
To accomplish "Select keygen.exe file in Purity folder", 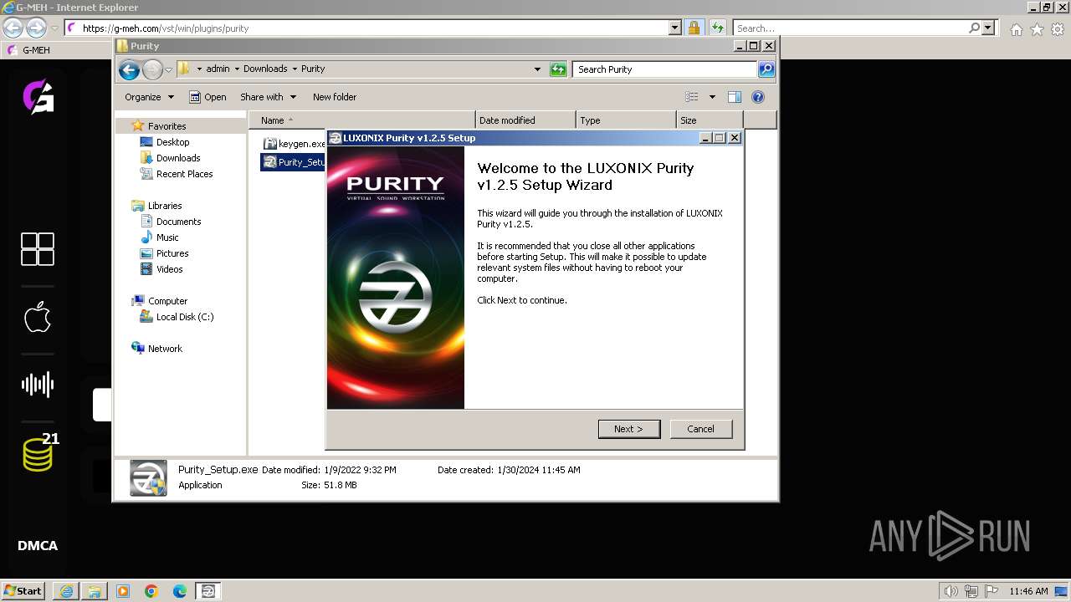I will pos(294,144).
